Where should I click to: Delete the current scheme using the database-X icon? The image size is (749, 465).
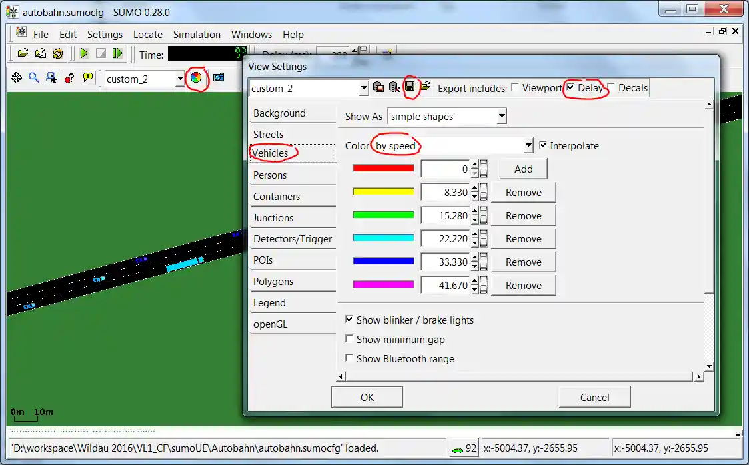(393, 87)
